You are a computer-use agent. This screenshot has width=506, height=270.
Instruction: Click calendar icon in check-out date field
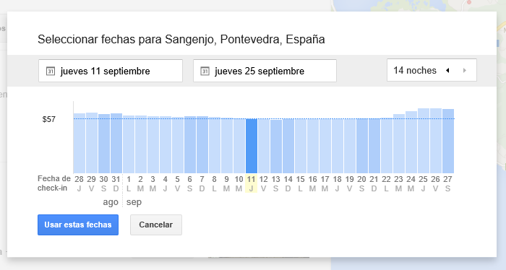[x=205, y=71]
